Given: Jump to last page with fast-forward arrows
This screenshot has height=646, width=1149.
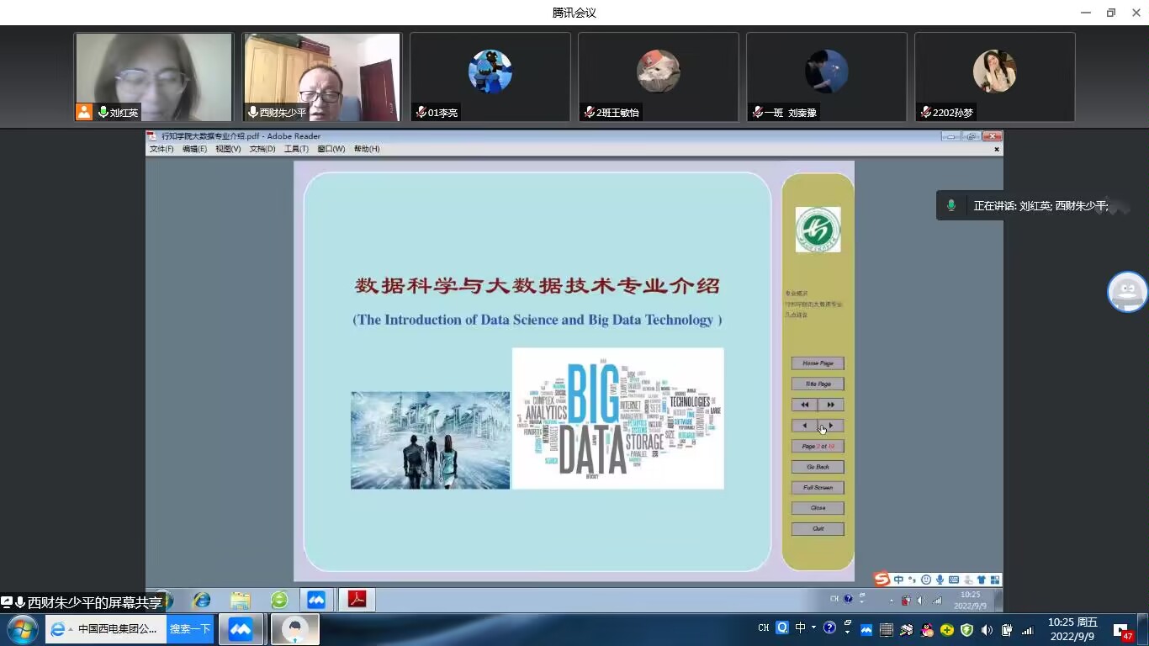Looking at the screenshot, I should click(x=831, y=405).
